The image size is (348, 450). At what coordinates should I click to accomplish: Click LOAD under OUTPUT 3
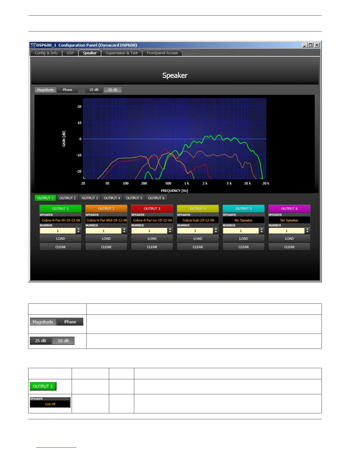pyautogui.click(x=152, y=238)
